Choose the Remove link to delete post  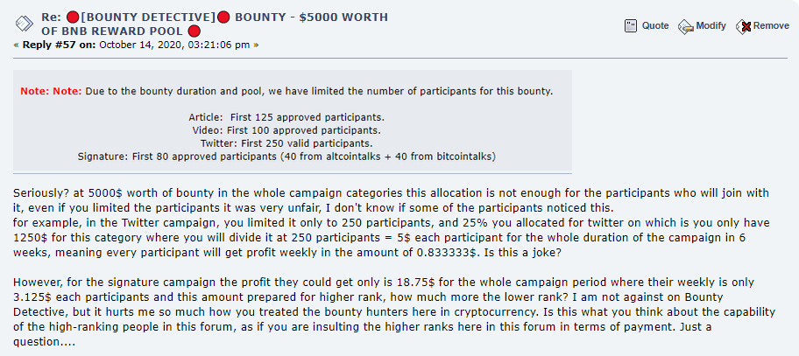pos(771,26)
